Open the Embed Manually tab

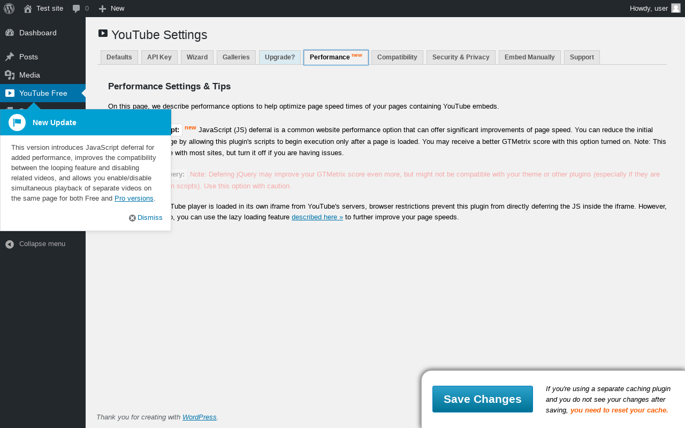click(x=529, y=57)
